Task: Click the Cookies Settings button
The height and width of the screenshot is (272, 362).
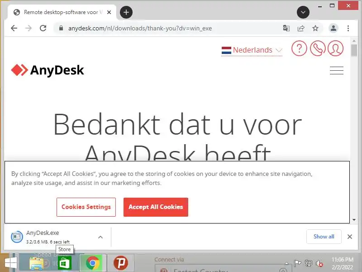Action: coord(86,207)
